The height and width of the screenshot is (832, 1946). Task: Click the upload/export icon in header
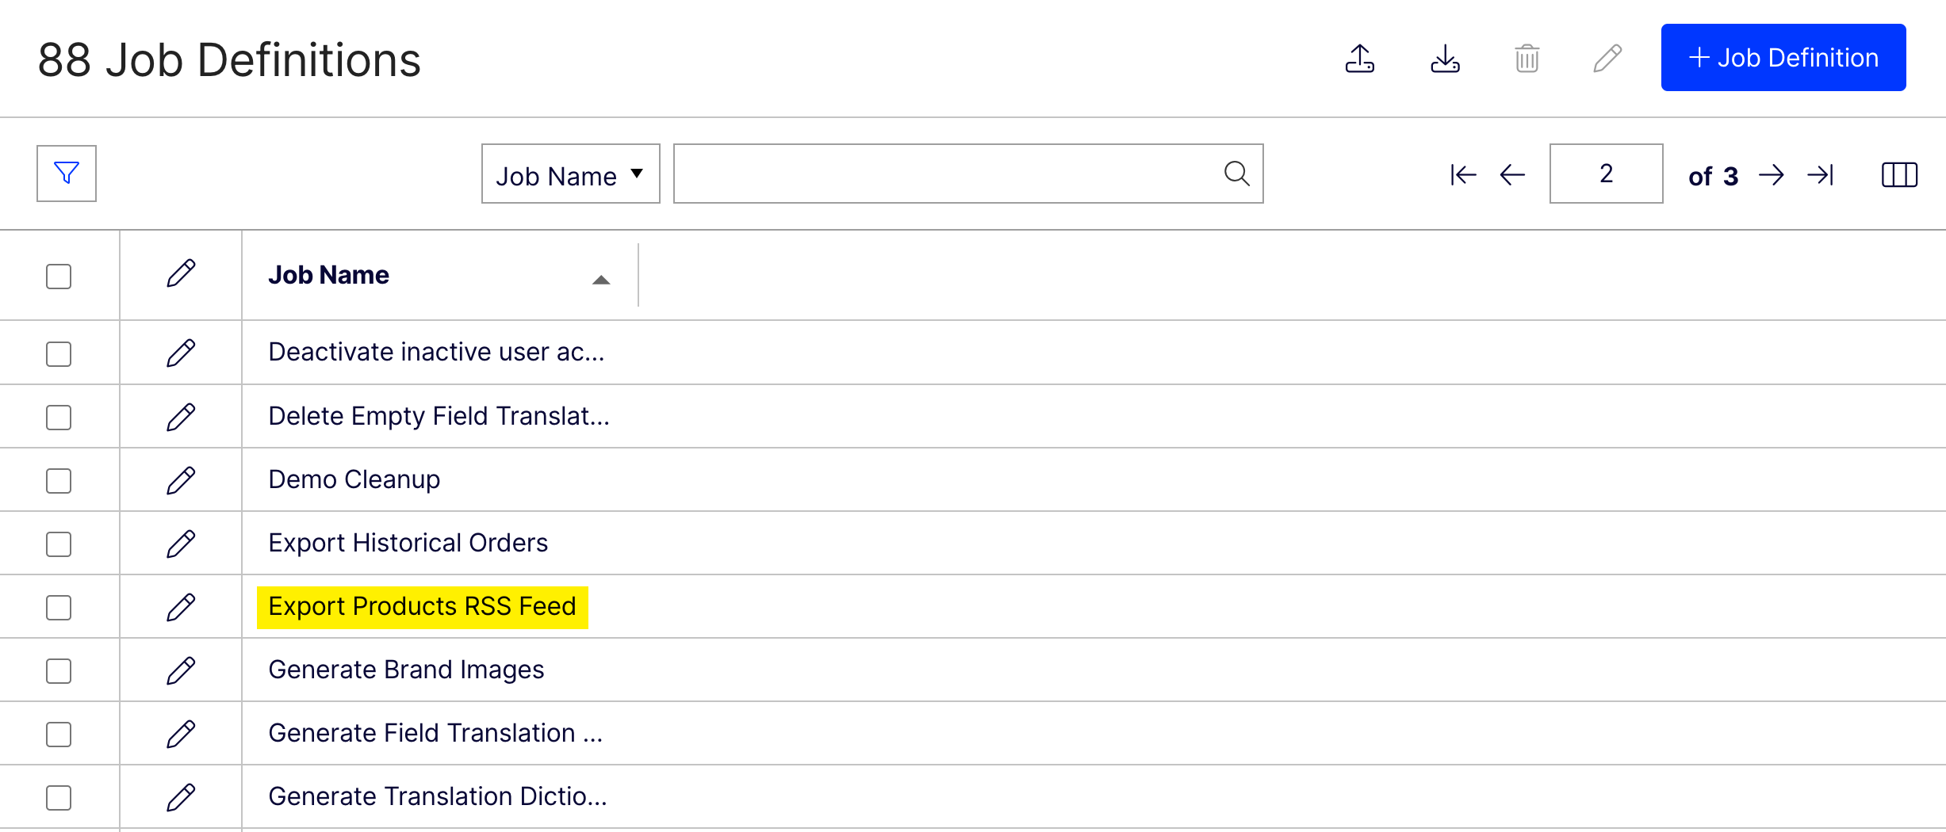(x=1360, y=59)
